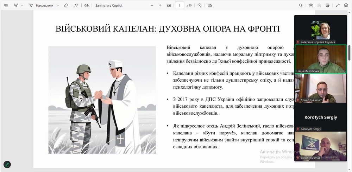352x172 pixels.
Task: Open the PDF viewer settings gear
Action: pyautogui.click(x=346, y=5)
